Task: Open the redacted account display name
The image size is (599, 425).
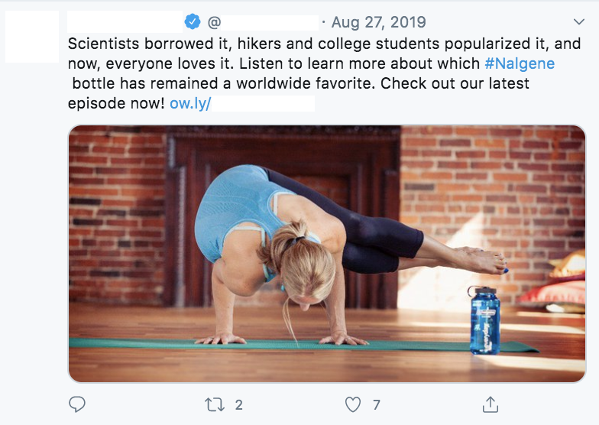Action: (x=125, y=22)
